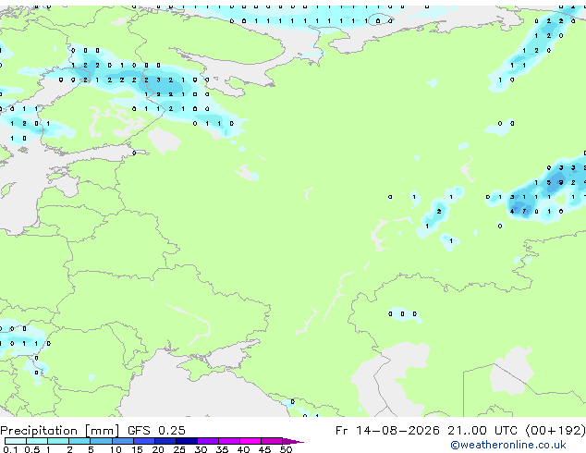Click the "Precipitation [mm]" title text
This screenshot has width=586, height=453.
(x=60, y=431)
